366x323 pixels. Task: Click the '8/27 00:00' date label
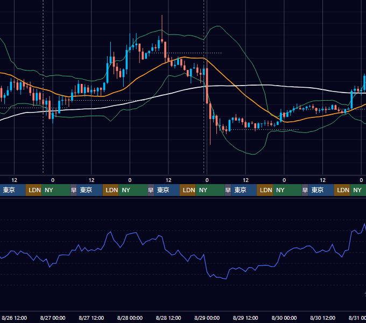pyautogui.click(x=53, y=318)
